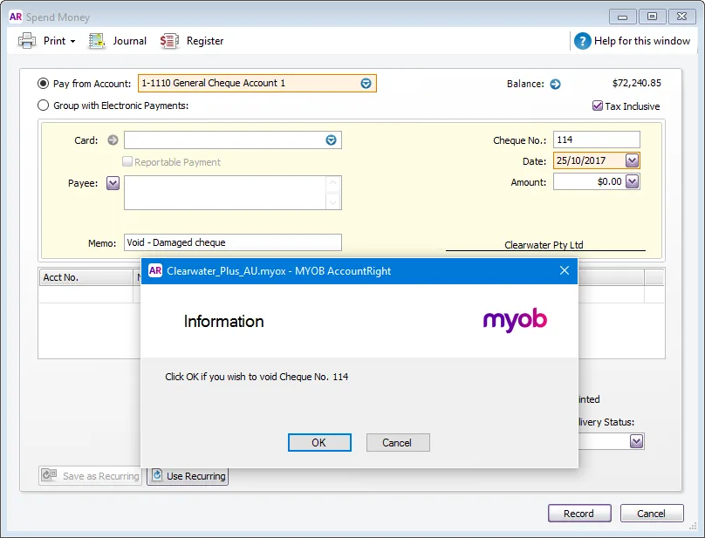
Task: Click the Balance arrow icon
Action: coord(555,84)
